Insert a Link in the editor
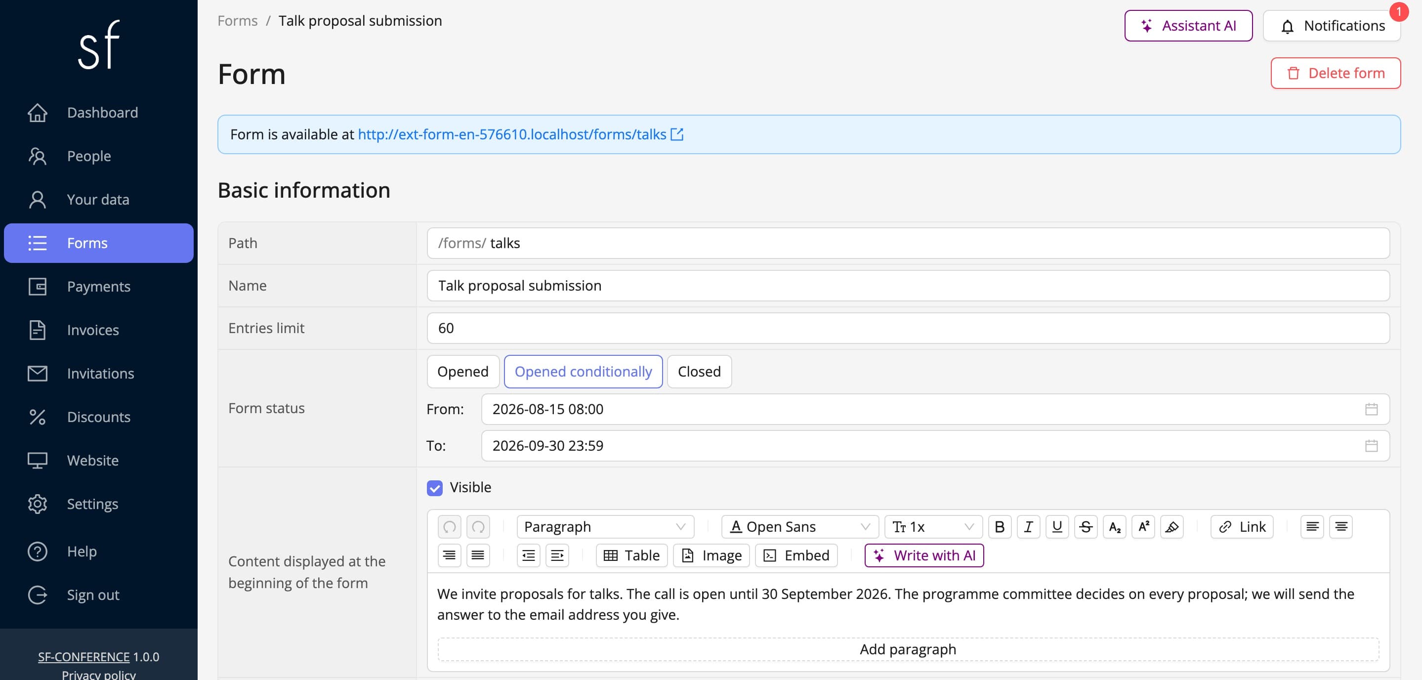 [x=1242, y=527]
